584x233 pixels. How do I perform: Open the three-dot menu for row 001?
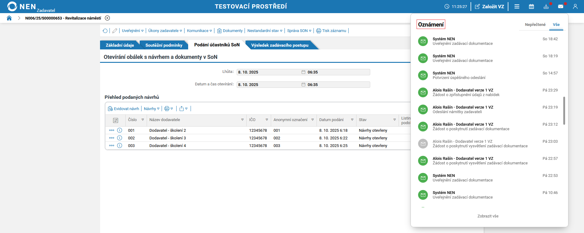(x=112, y=130)
